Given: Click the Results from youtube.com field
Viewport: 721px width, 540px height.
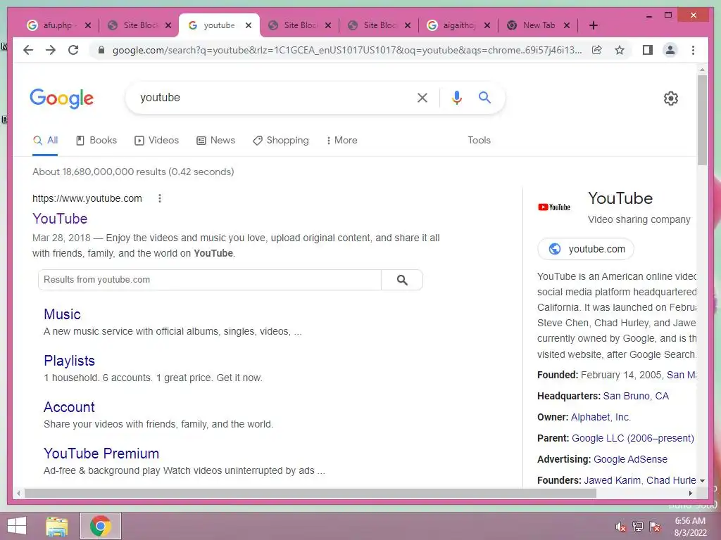Looking at the screenshot, I should (210, 280).
